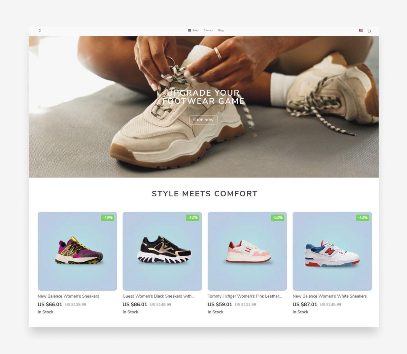Image resolution: width=407 pixels, height=354 pixels.
Task: Open the Blog link
Action: click(x=221, y=30)
